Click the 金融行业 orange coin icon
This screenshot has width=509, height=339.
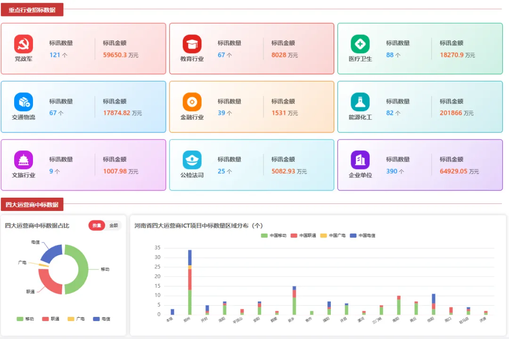(x=192, y=102)
